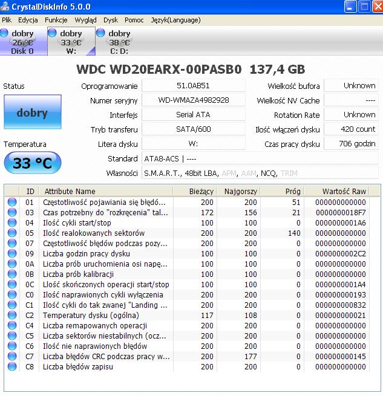Screen dimensions: 383x396
Task: Click the blue status orb for attribute C2
Action: tap(12, 315)
